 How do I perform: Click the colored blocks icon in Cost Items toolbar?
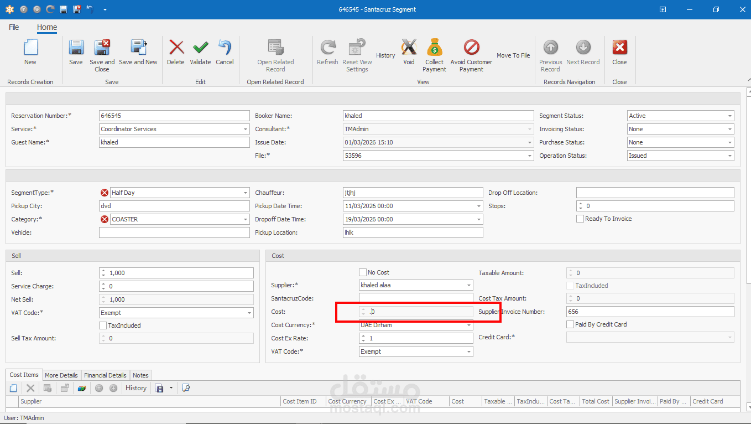[x=81, y=388]
